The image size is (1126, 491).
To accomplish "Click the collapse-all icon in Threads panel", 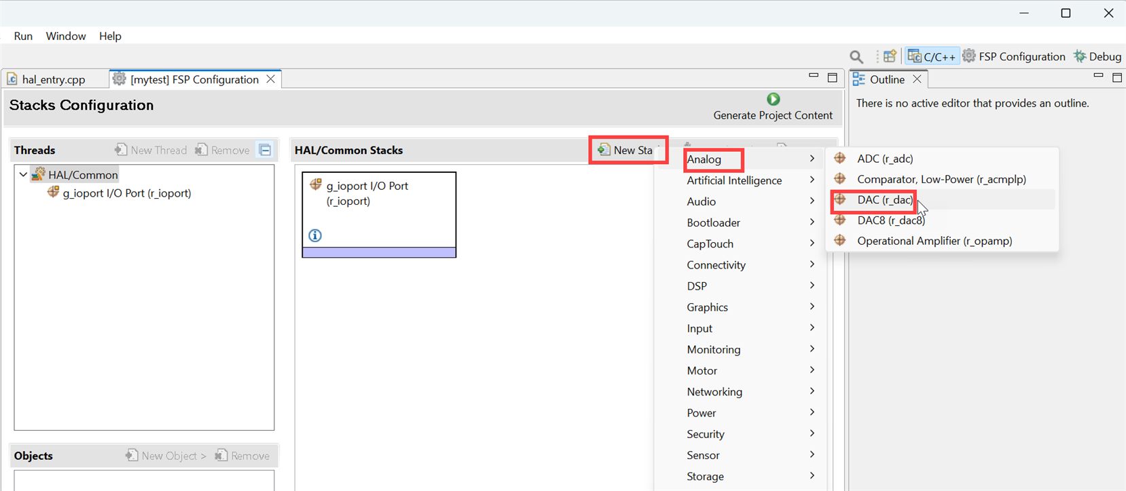I will 266,150.
